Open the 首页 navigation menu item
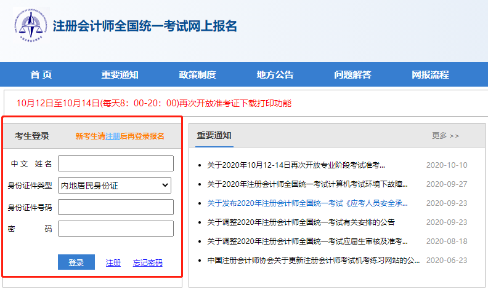This screenshot has width=488, height=290. click(x=41, y=75)
